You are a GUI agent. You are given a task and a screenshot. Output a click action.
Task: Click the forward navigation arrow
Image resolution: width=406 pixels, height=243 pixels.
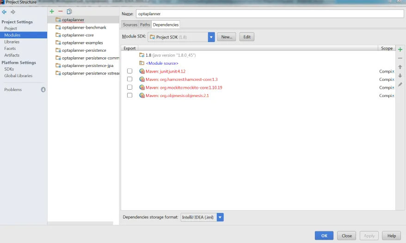12,12
